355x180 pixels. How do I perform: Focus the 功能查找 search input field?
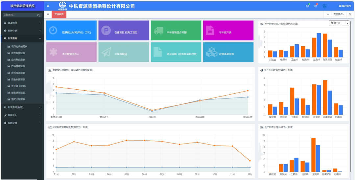(x=19, y=15)
